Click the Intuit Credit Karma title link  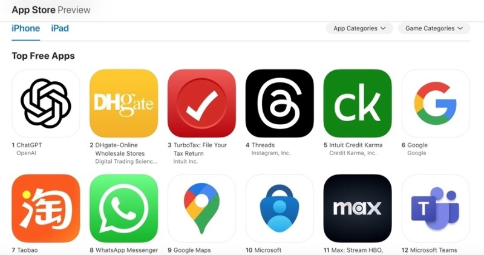click(x=356, y=145)
